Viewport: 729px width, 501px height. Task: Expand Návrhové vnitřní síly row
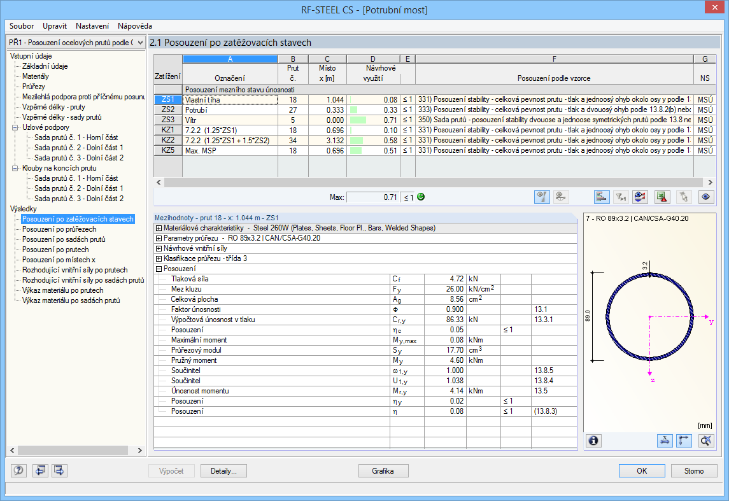(x=159, y=249)
